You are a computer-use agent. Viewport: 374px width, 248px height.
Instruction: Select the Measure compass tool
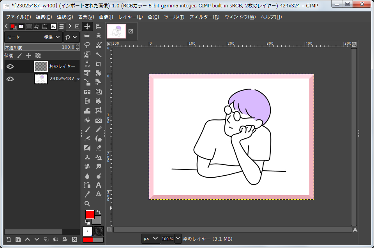click(98, 194)
